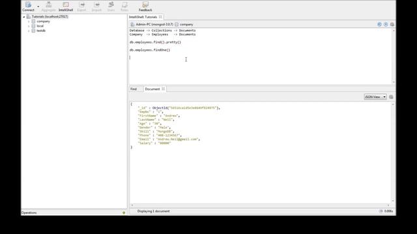This screenshot has height=234, width=417.
Task: Click the FirstName "Andrew" line in result
Action: 159,116
